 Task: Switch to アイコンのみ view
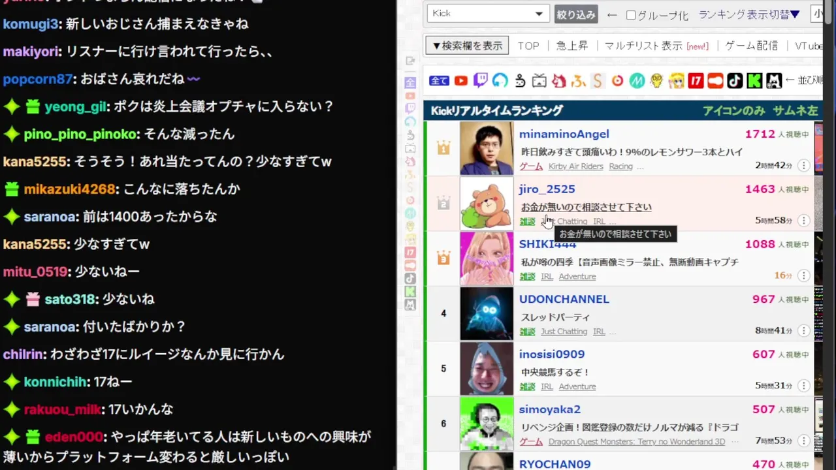[733, 110]
